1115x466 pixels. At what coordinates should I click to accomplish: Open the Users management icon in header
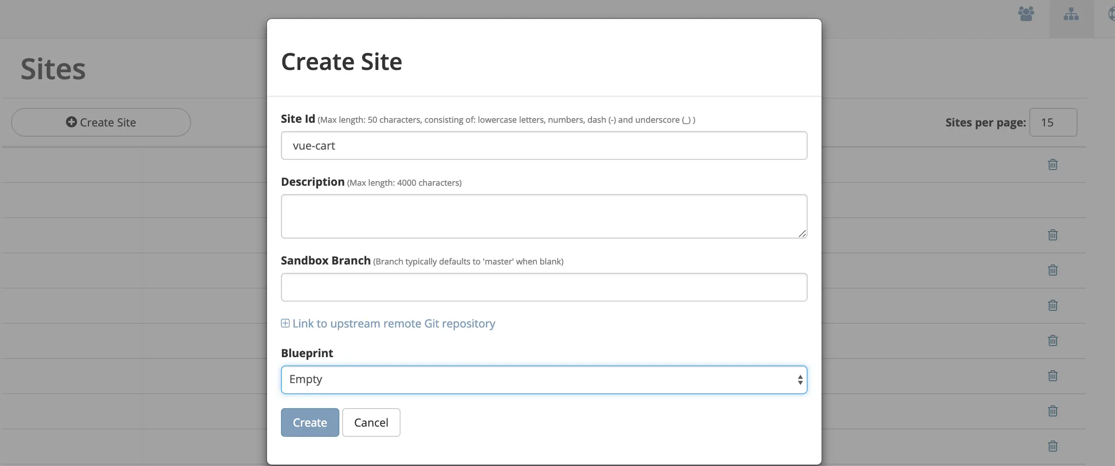click(1026, 14)
